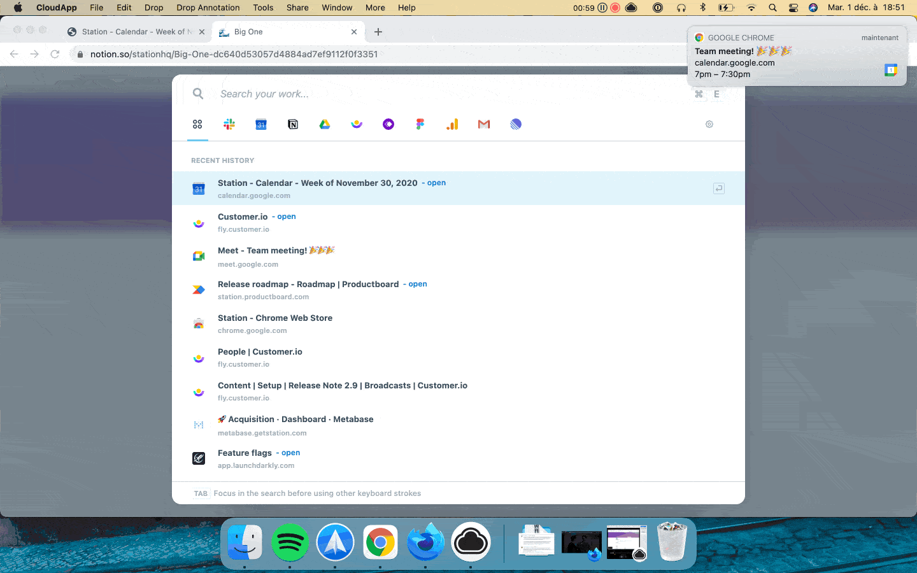917x573 pixels.
Task: Open the Drop Annotation menu
Action: pos(208,8)
